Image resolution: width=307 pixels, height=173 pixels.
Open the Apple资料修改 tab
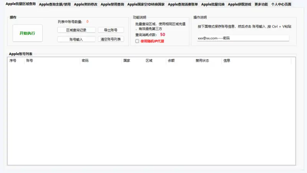point(86,4)
